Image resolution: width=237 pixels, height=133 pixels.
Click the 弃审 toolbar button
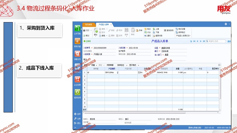pos(139,30)
